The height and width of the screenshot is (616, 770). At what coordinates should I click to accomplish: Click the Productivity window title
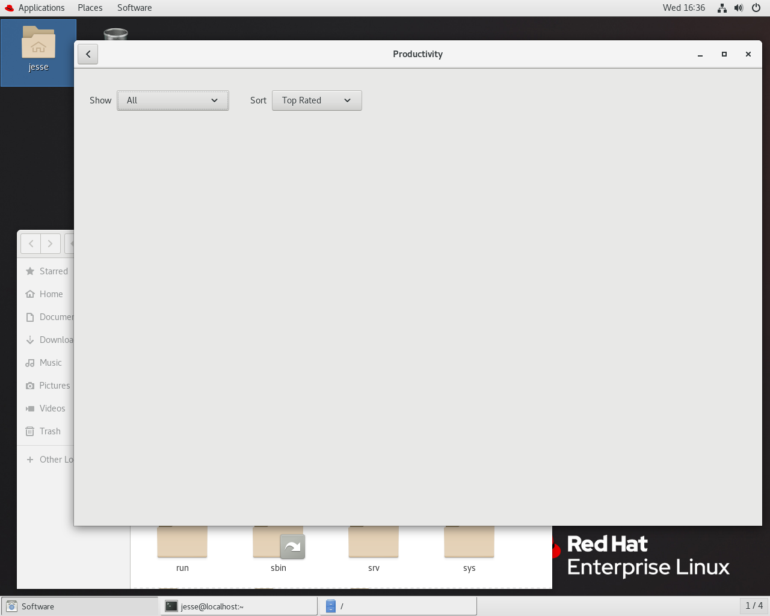pos(417,54)
